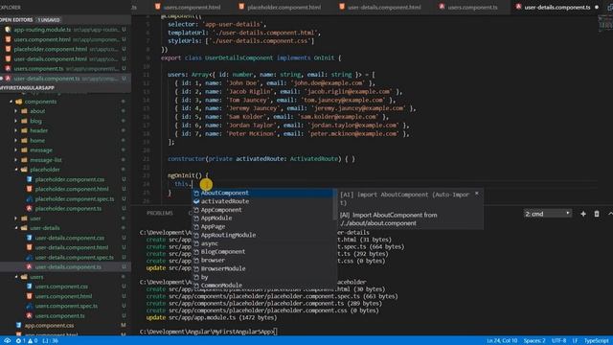The width and height of the screenshot is (613, 345).
Task: Expand the header folder arrow
Action: click(16, 130)
